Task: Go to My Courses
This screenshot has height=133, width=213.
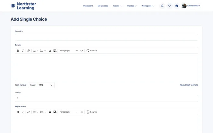Action: [x=103, y=6]
